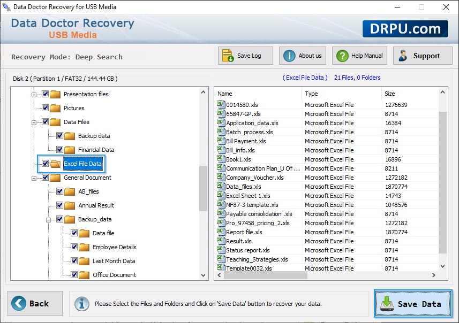The width and height of the screenshot is (459, 323).
Task: Click the About us info icon
Action: [x=289, y=56]
